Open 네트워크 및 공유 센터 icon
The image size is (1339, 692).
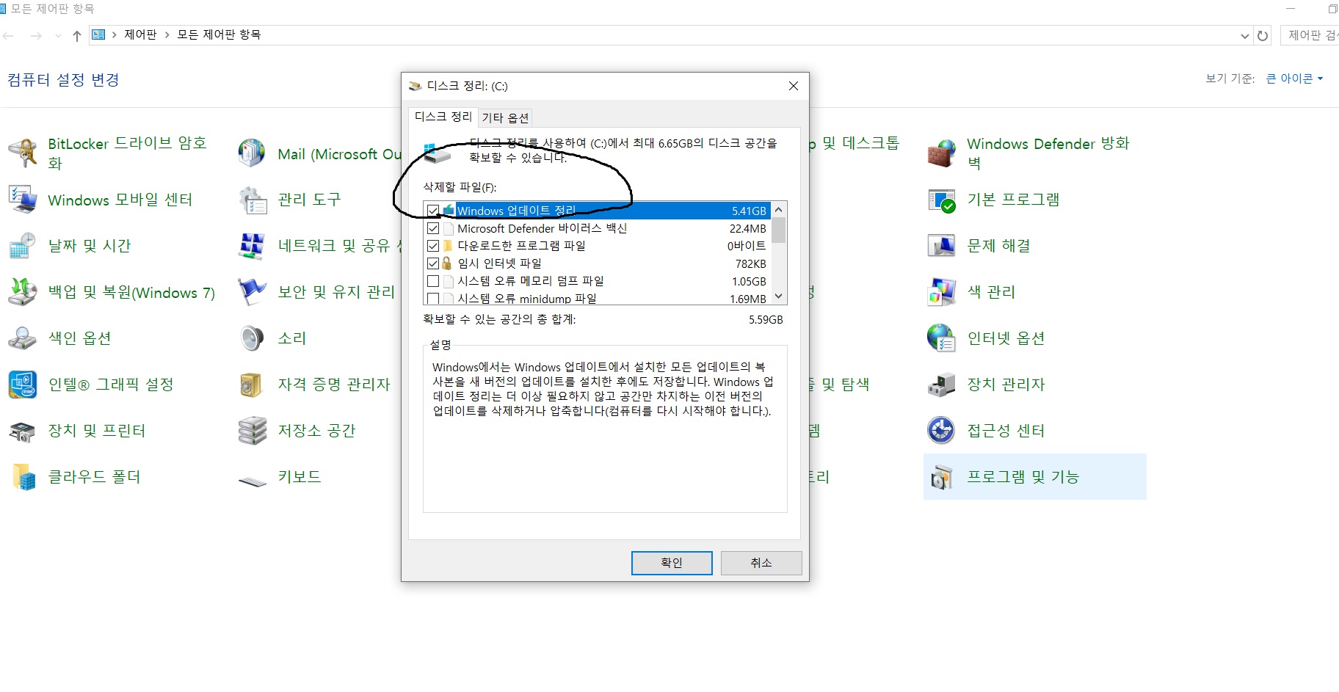[252, 246]
